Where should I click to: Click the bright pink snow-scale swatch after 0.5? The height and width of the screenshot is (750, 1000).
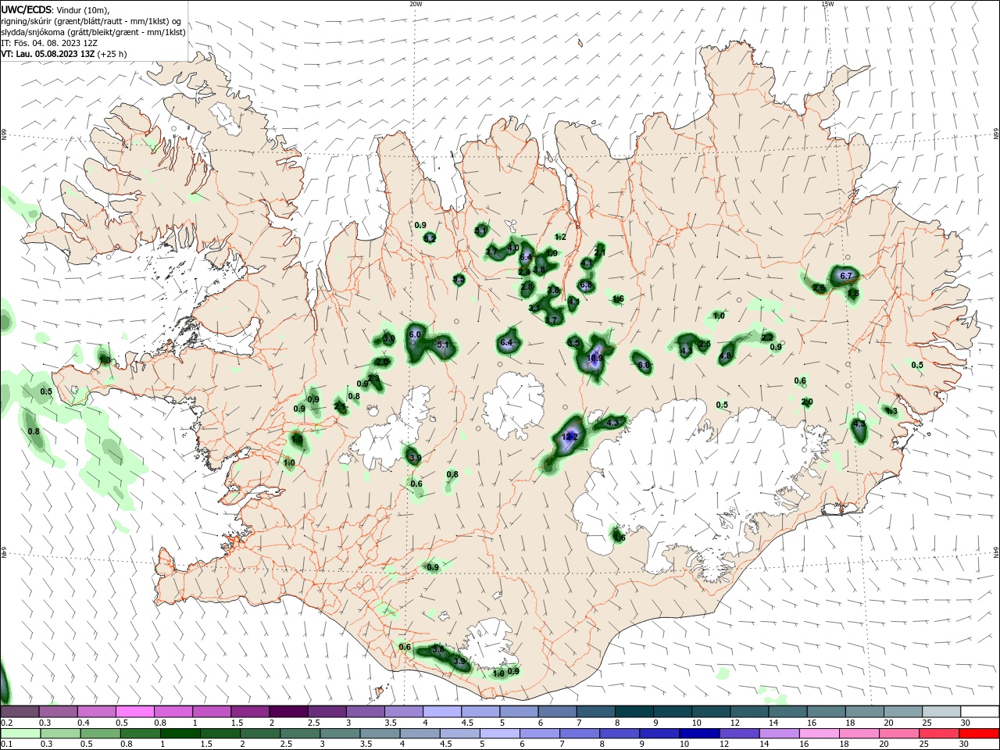point(135,712)
